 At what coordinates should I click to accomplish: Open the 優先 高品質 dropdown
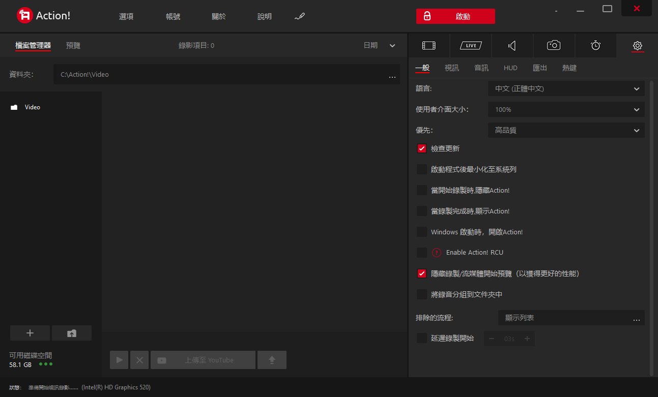coord(566,130)
